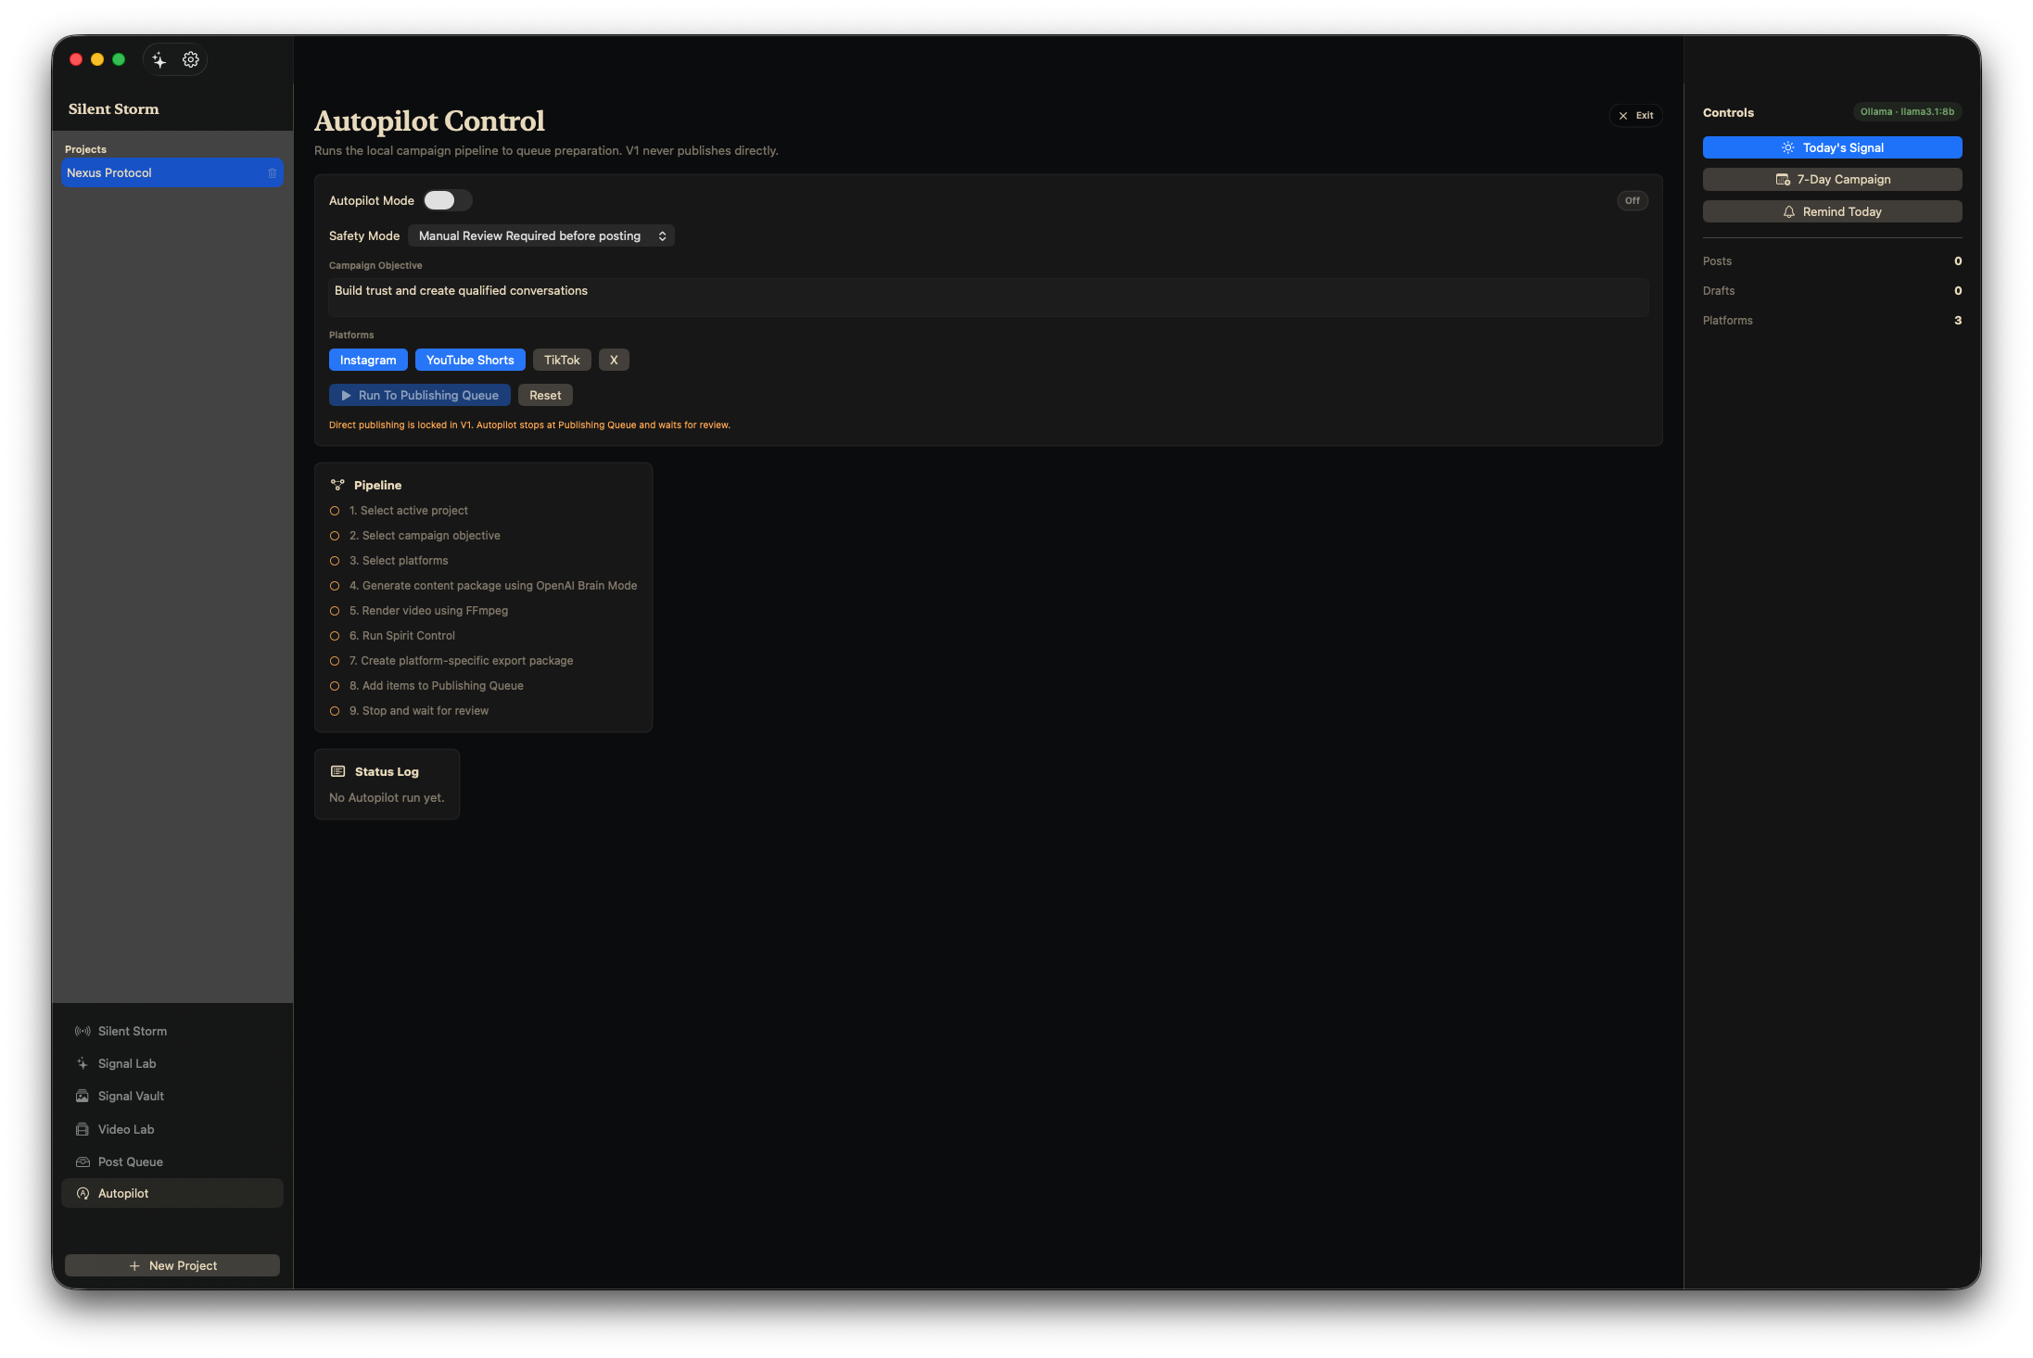Open Post Queue section

click(172, 1161)
